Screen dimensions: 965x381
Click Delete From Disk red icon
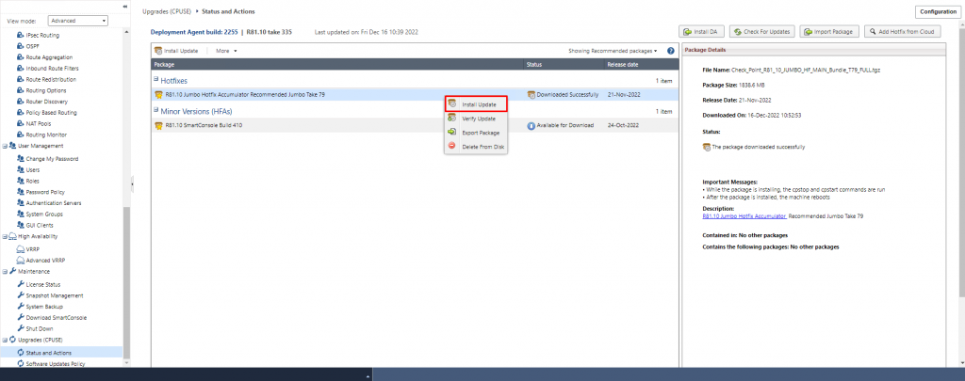click(x=452, y=146)
